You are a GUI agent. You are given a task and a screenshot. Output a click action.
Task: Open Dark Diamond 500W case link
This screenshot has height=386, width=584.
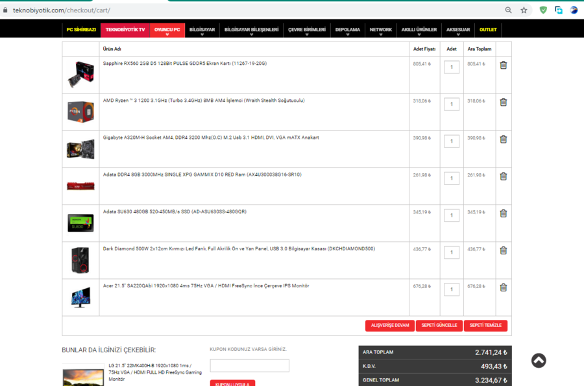239,248
